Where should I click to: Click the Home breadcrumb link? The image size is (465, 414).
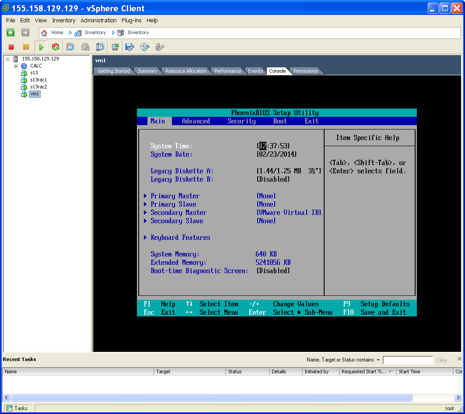[57, 33]
